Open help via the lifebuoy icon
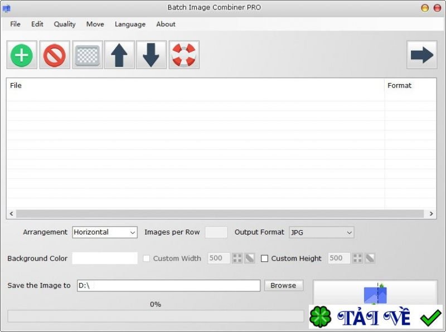 coord(184,55)
